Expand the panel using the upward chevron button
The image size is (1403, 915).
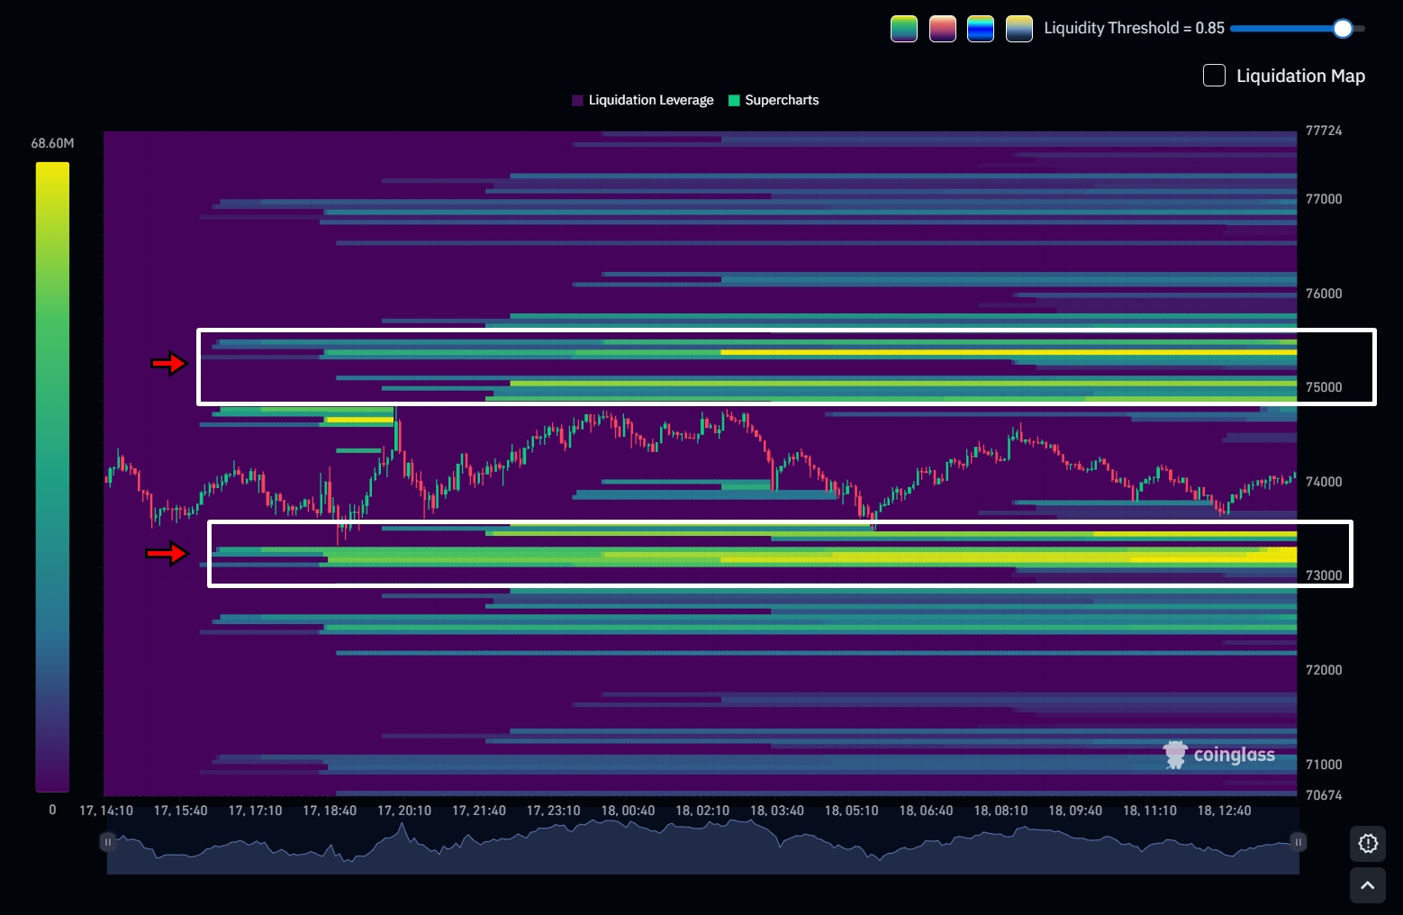(1368, 885)
